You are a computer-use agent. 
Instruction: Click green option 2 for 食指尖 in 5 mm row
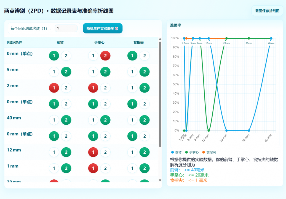(x=144, y=72)
